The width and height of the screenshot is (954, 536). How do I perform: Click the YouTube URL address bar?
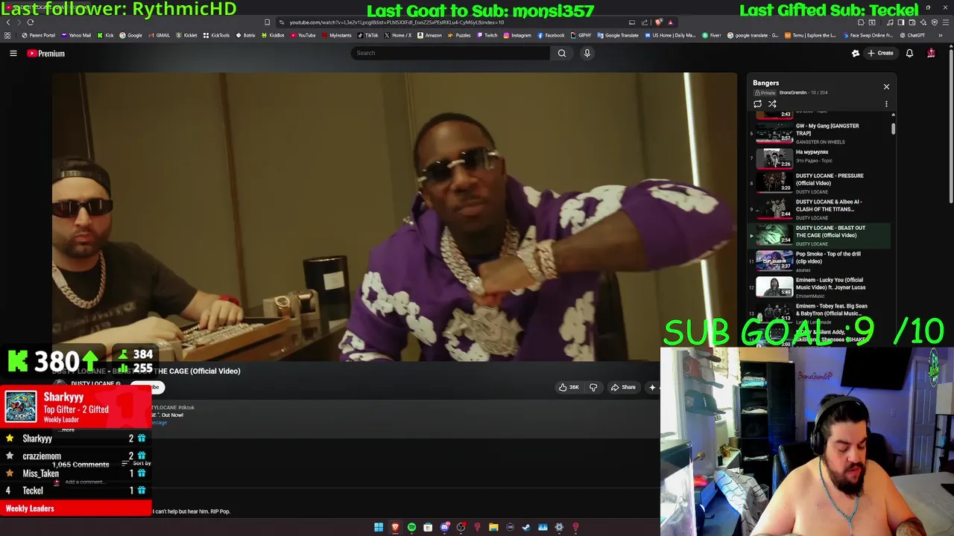[x=455, y=22]
